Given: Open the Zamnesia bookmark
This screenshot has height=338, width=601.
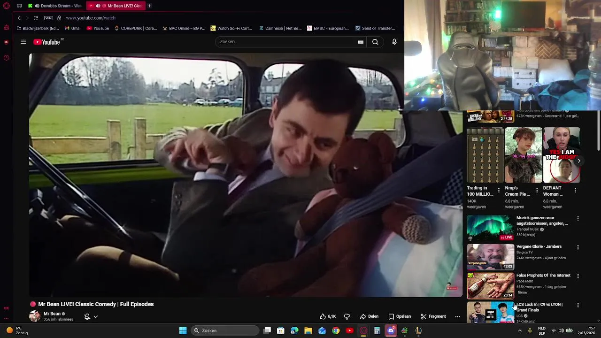Looking at the screenshot, I should coord(280,28).
